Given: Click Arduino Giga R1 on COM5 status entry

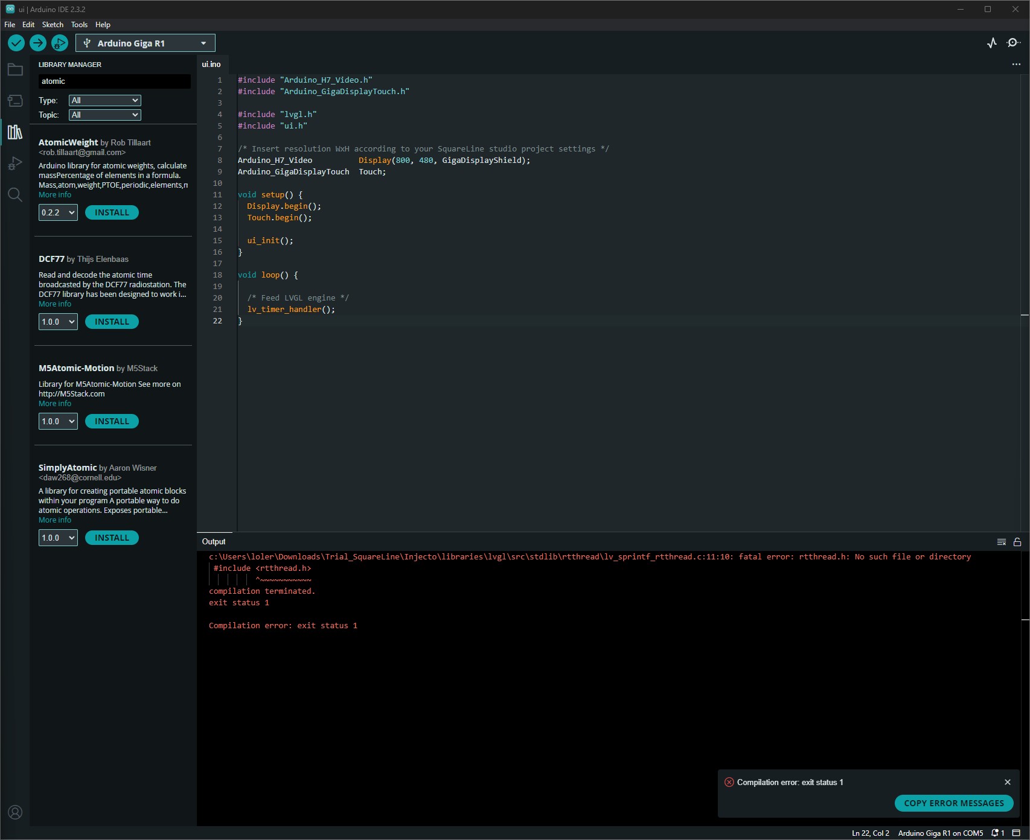Looking at the screenshot, I should 940,833.
